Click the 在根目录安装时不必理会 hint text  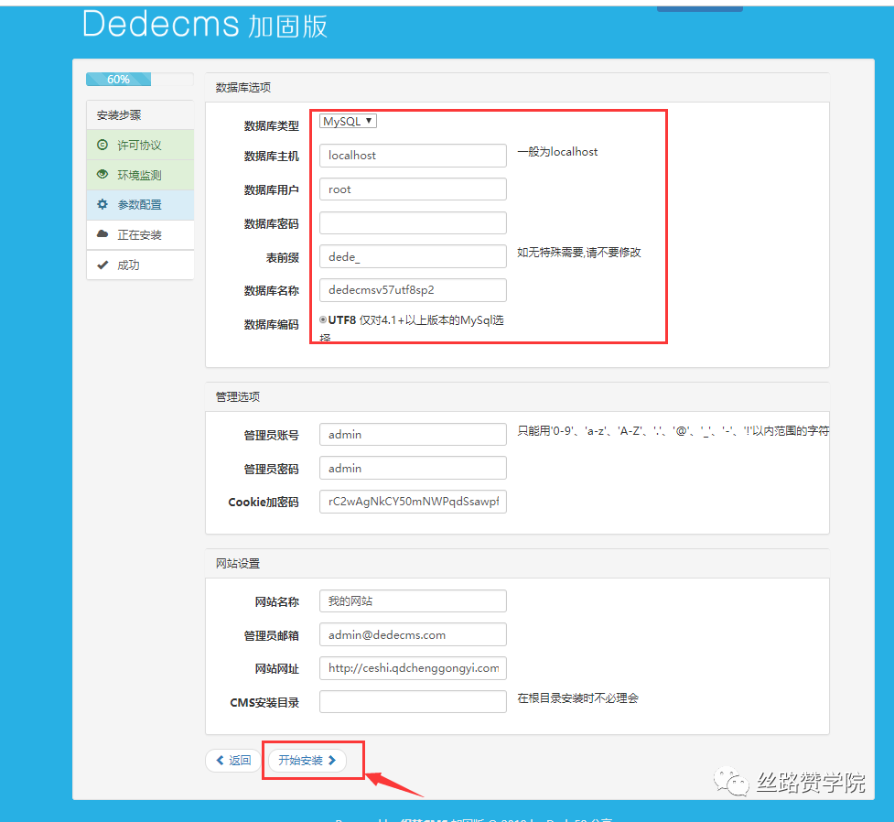click(577, 698)
